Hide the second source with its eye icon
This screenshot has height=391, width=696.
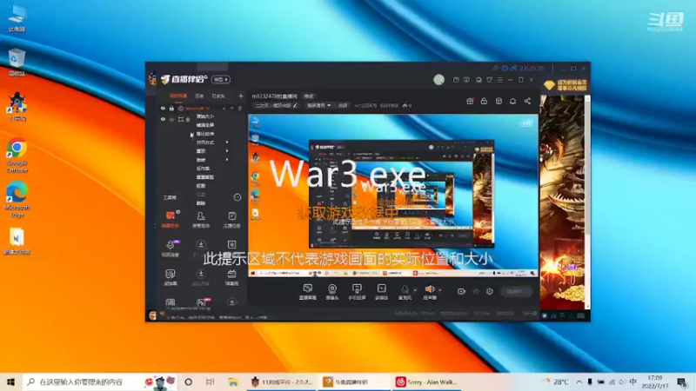coord(163,119)
